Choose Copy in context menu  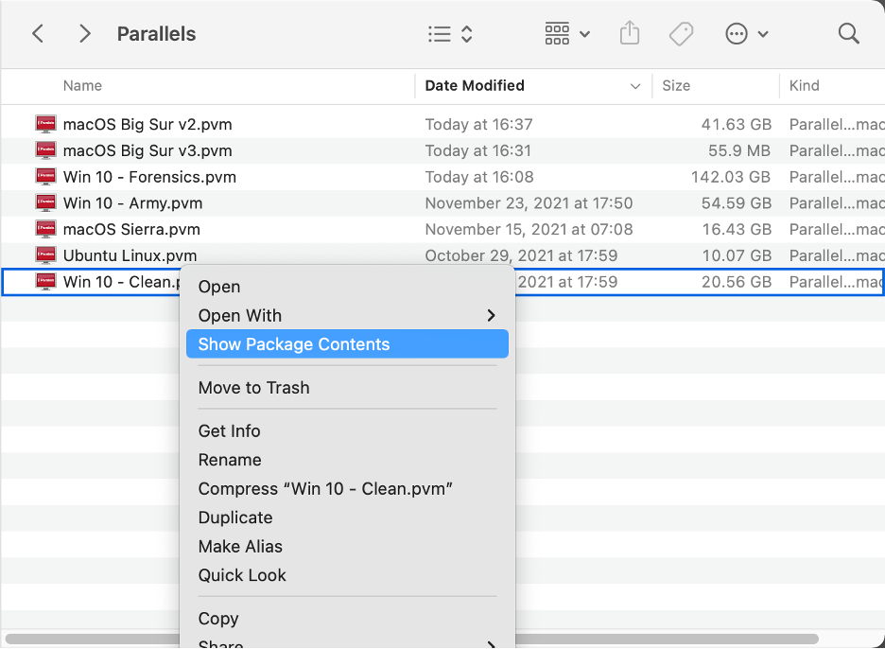(218, 619)
